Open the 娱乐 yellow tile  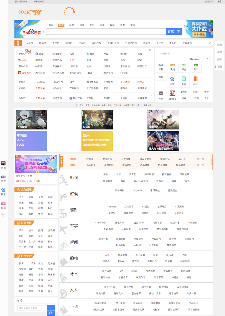(97, 141)
